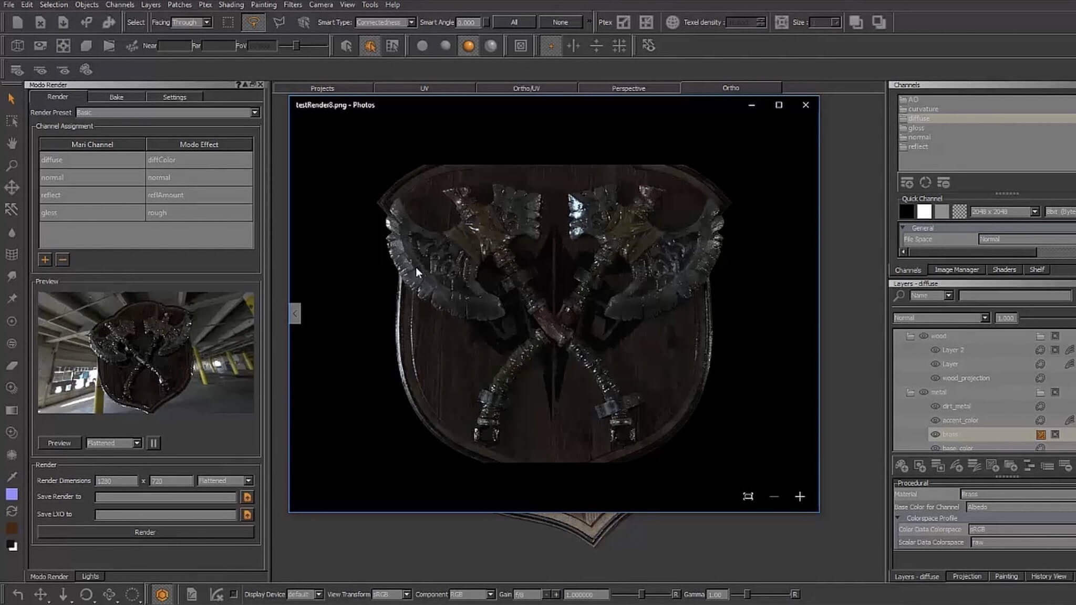
Task: Open the Render Preset dropdown
Action: [255, 112]
